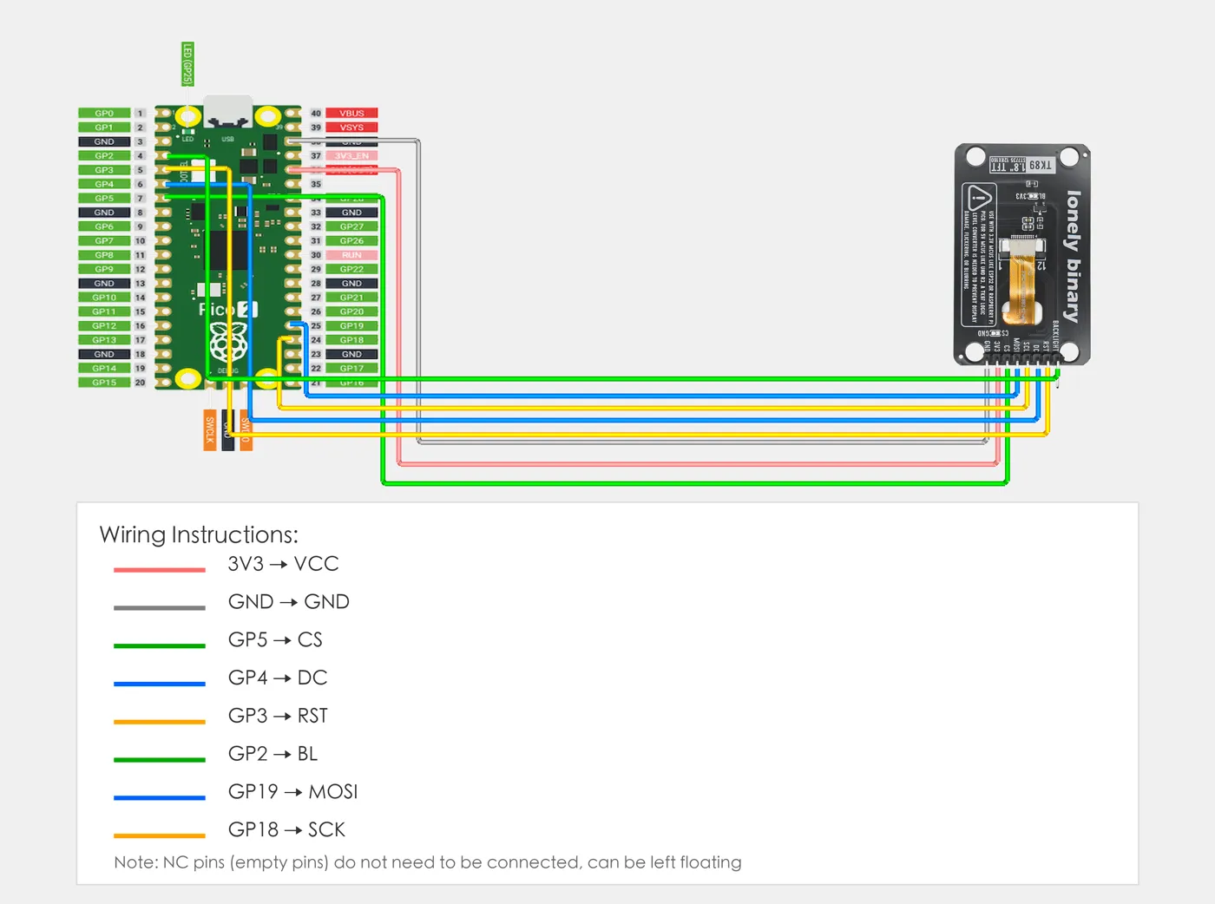The height and width of the screenshot is (904, 1215).
Task: Click the note about NC pins left floating
Action: click(428, 862)
